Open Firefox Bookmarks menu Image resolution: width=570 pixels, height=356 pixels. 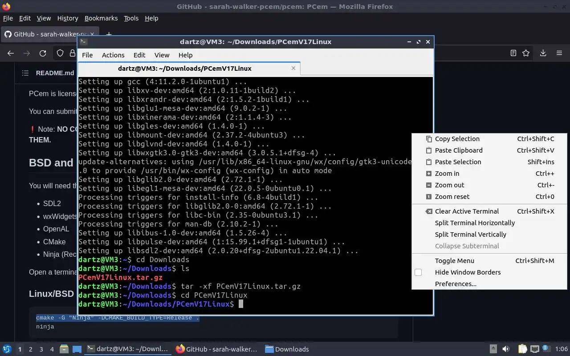pos(101,18)
